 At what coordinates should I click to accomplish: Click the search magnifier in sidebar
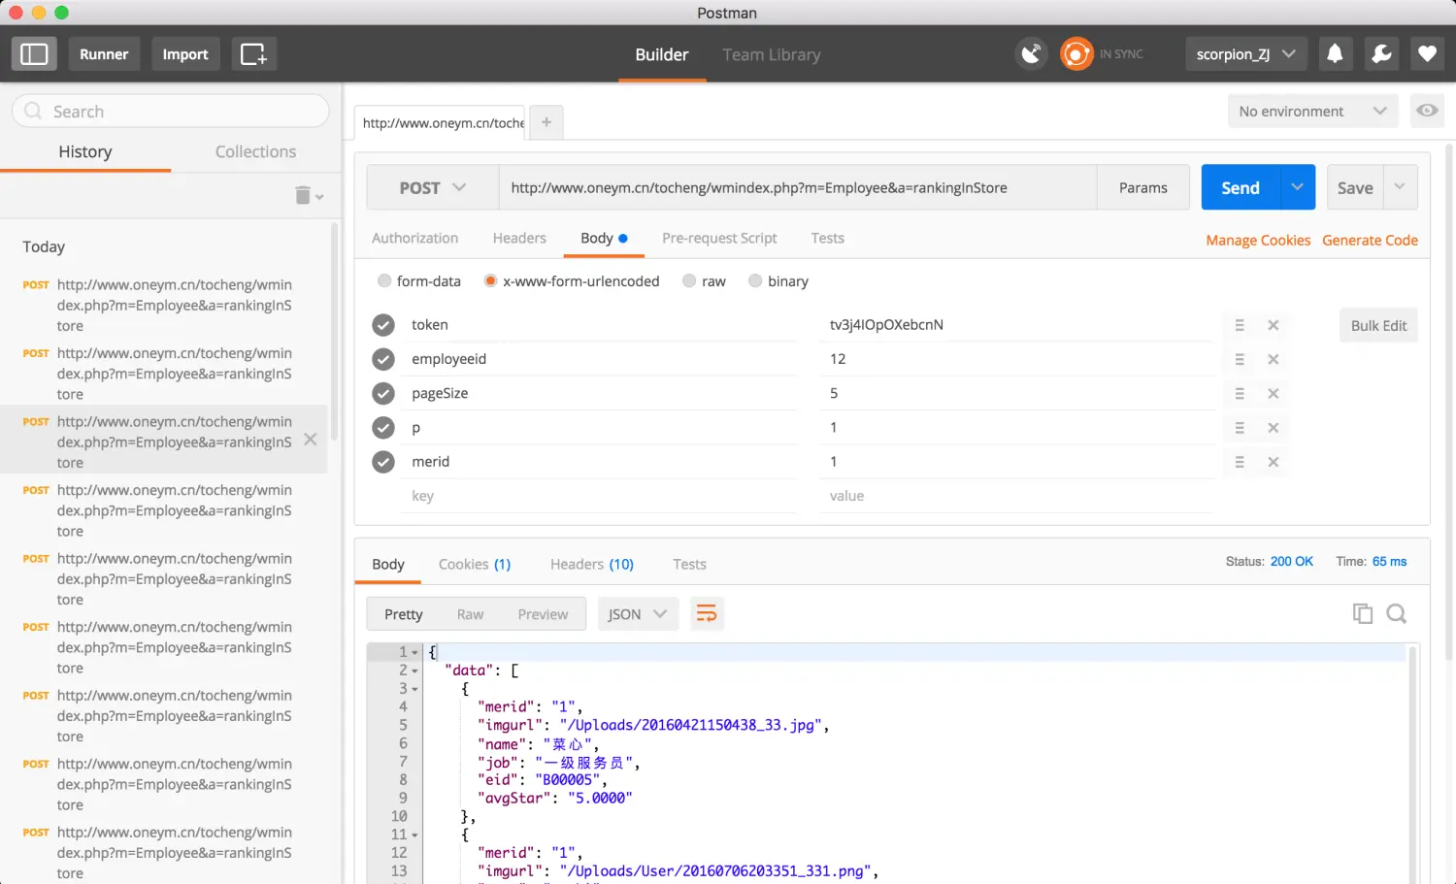33,111
